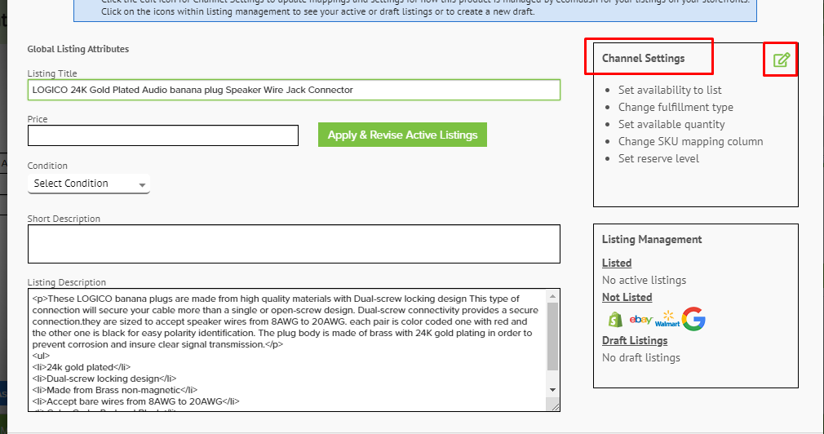Click the Listing Management heading
The width and height of the screenshot is (824, 434).
[652, 240]
